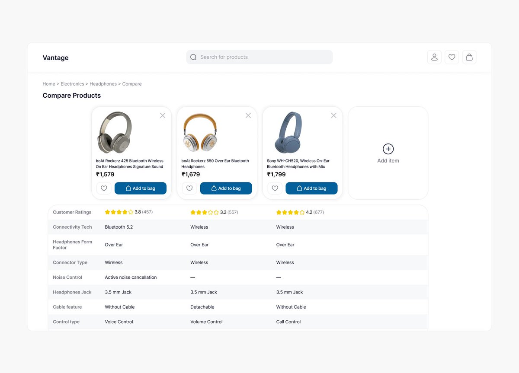Viewport: 519px width, 373px height.
Task: Open boAt Rockerz 425 Bluetooth Wireless title
Action: 130,164
